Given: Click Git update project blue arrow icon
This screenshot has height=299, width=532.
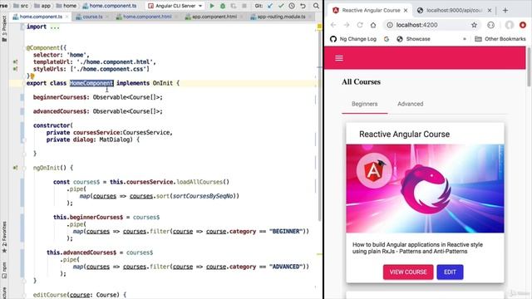Looking at the screenshot, I should pyautogui.click(x=270, y=6).
